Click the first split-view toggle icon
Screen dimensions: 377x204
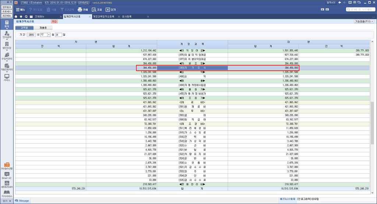pos(323,9)
